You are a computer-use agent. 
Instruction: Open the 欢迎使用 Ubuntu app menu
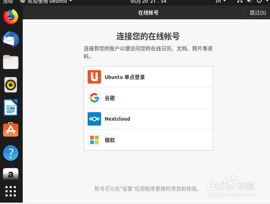46,2
